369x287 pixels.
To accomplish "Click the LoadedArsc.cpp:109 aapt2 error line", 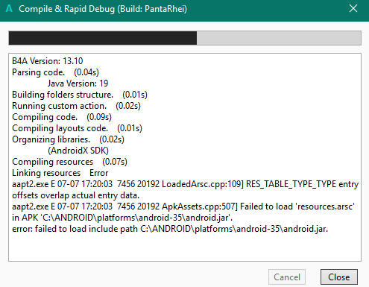I will 185,189.
